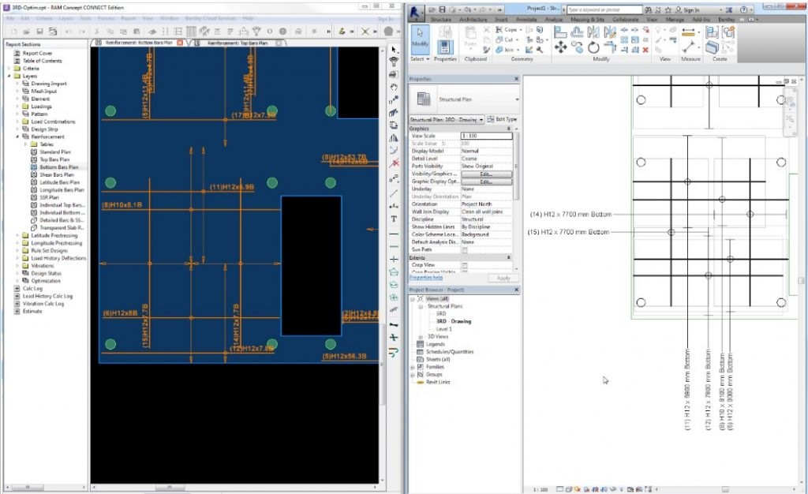Viewport: 808px width, 494px height.
Task: Switch to Reinforcement: Top Bars Plan tab
Action: [x=238, y=43]
